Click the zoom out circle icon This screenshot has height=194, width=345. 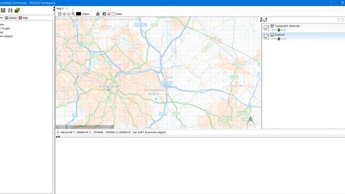point(68,14)
